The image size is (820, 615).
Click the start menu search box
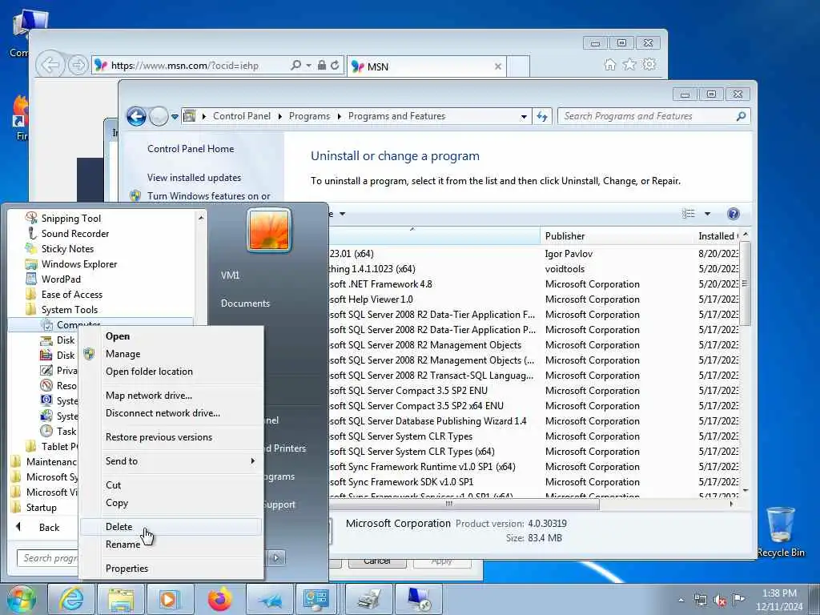(48, 558)
